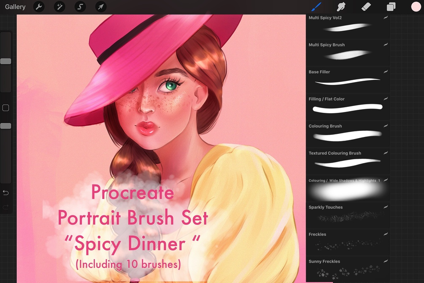Viewport: 424px width, 283px height.
Task: Return to the Gallery
Action: pos(15,7)
